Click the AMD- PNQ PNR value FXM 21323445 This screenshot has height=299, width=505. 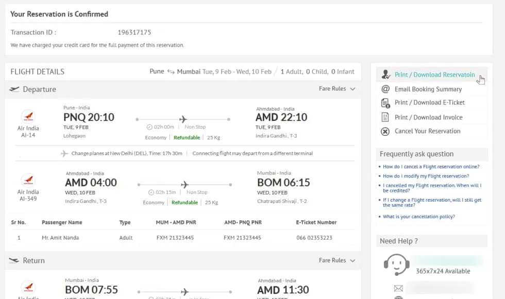click(242, 238)
